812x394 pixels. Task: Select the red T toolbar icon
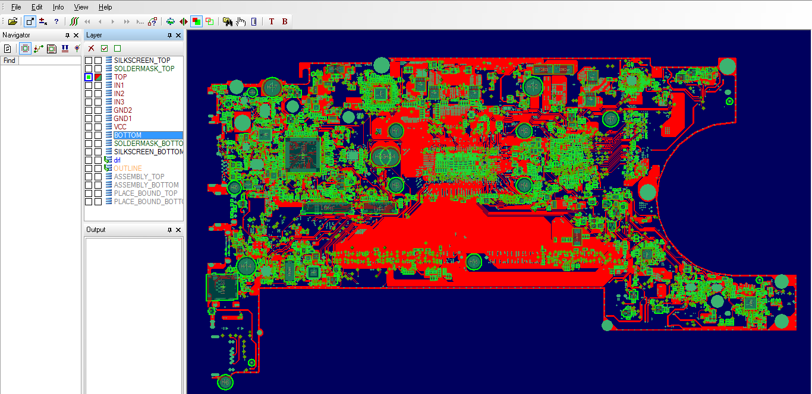[272, 21]
